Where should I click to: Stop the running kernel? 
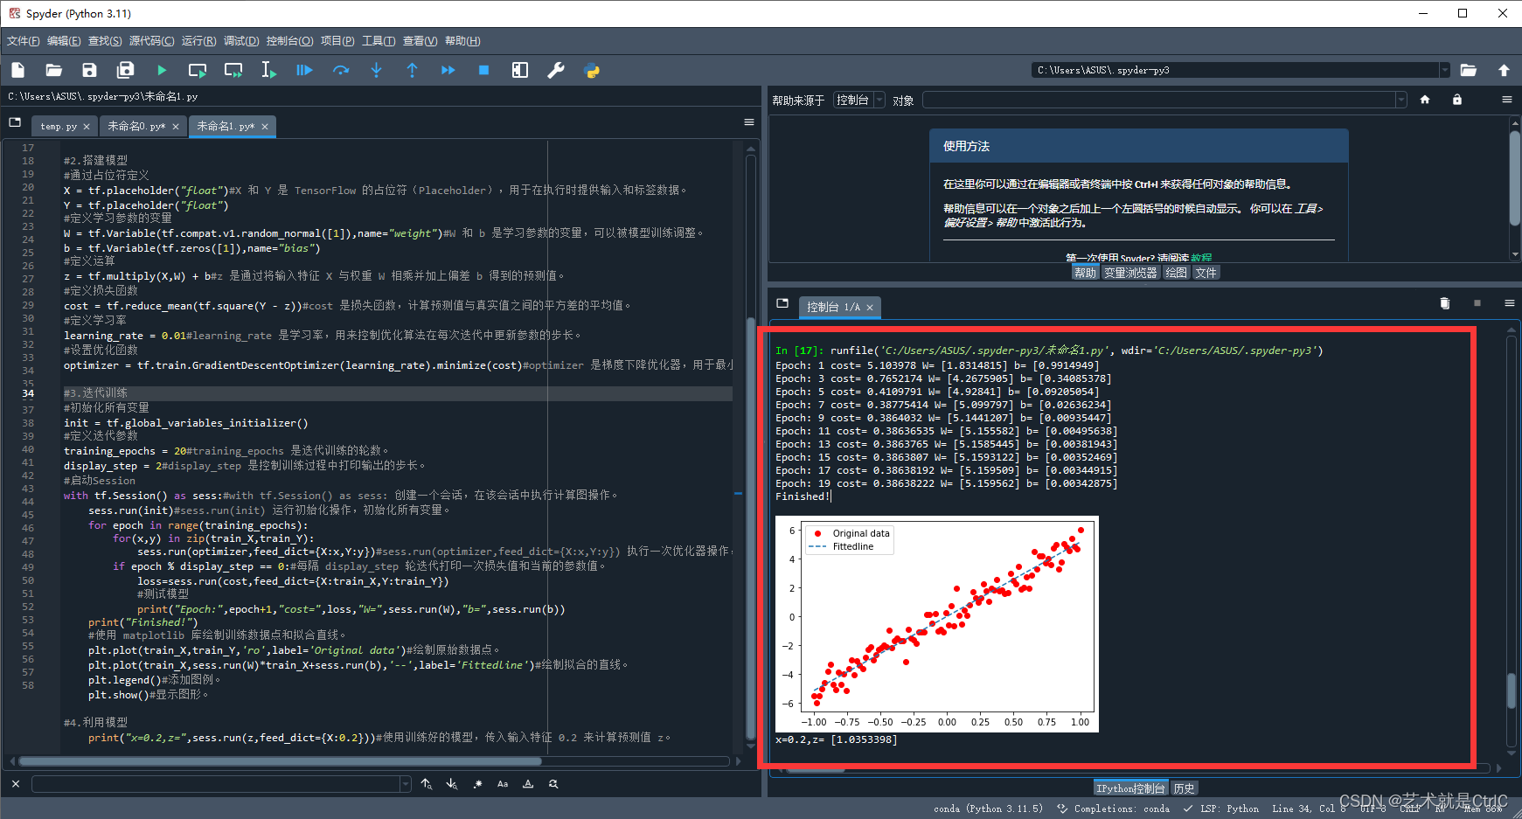pos(483,70)
